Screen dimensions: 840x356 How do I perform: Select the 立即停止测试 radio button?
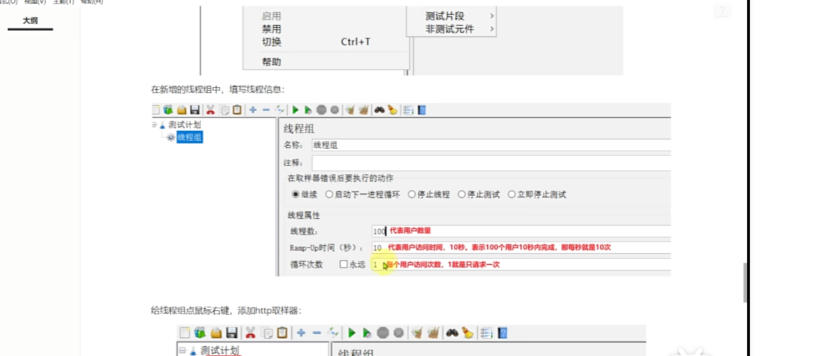(x=511, y=195)
